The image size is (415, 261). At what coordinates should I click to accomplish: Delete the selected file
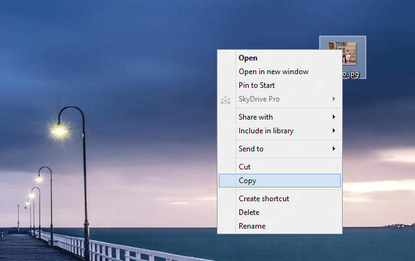249,212
